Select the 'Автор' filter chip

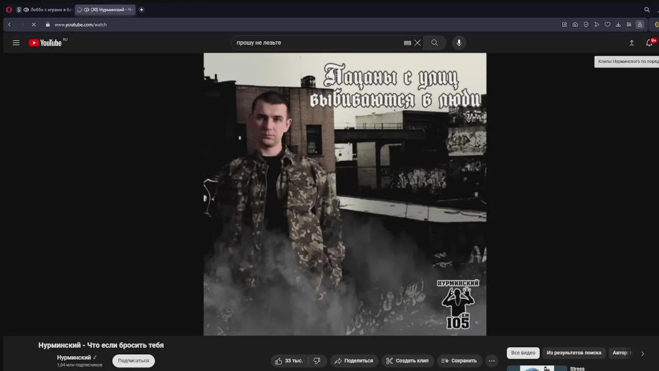[620, 353]
